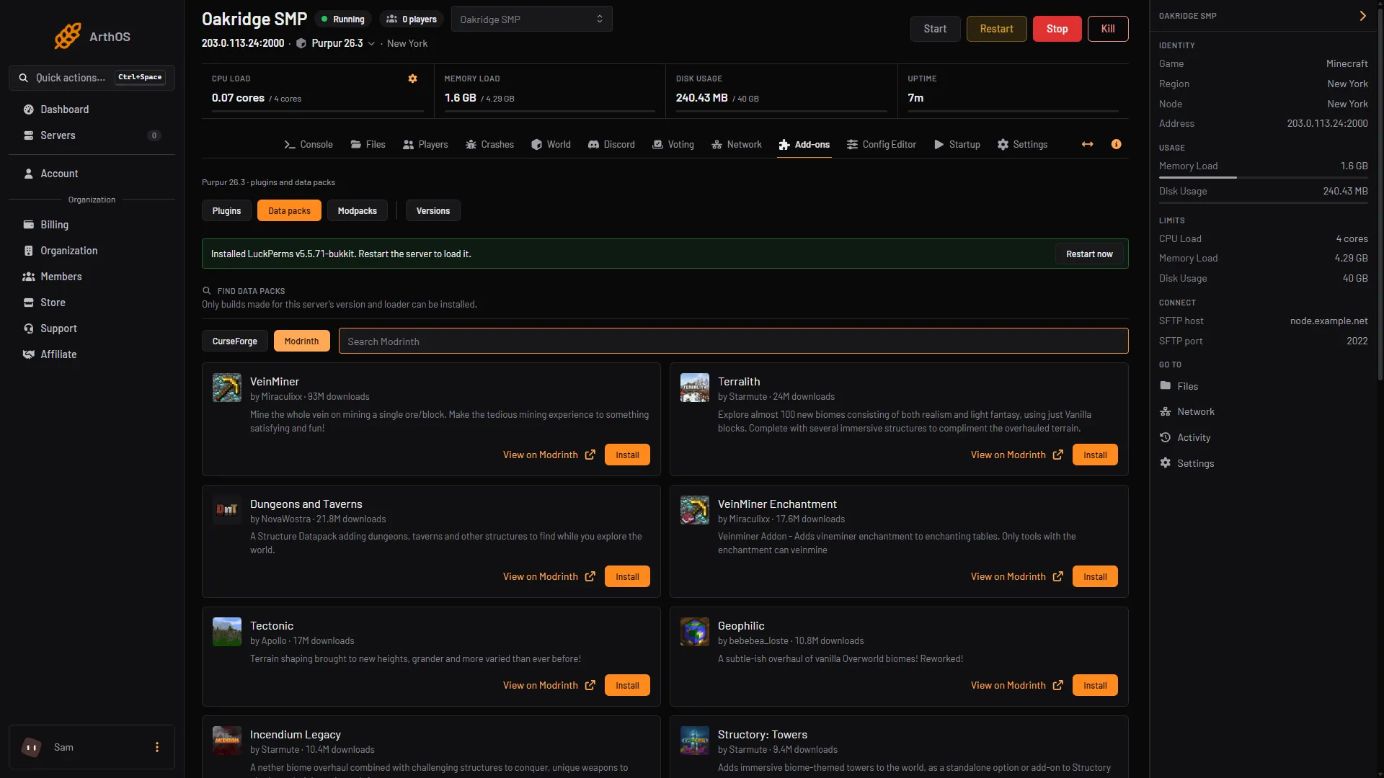Go to Activity in the right panel
1384x778 pixels.
[x=1185, y=437]
